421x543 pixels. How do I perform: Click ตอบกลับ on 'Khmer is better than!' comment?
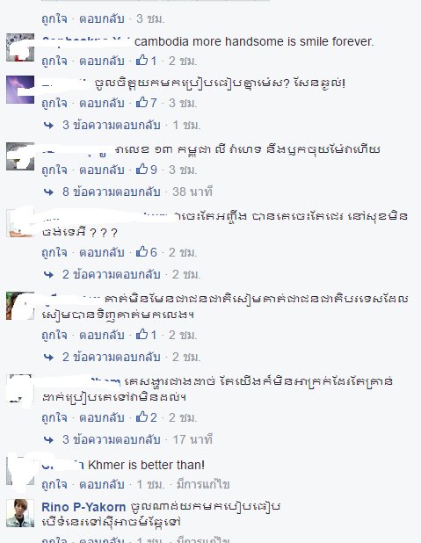pos(102,484)
